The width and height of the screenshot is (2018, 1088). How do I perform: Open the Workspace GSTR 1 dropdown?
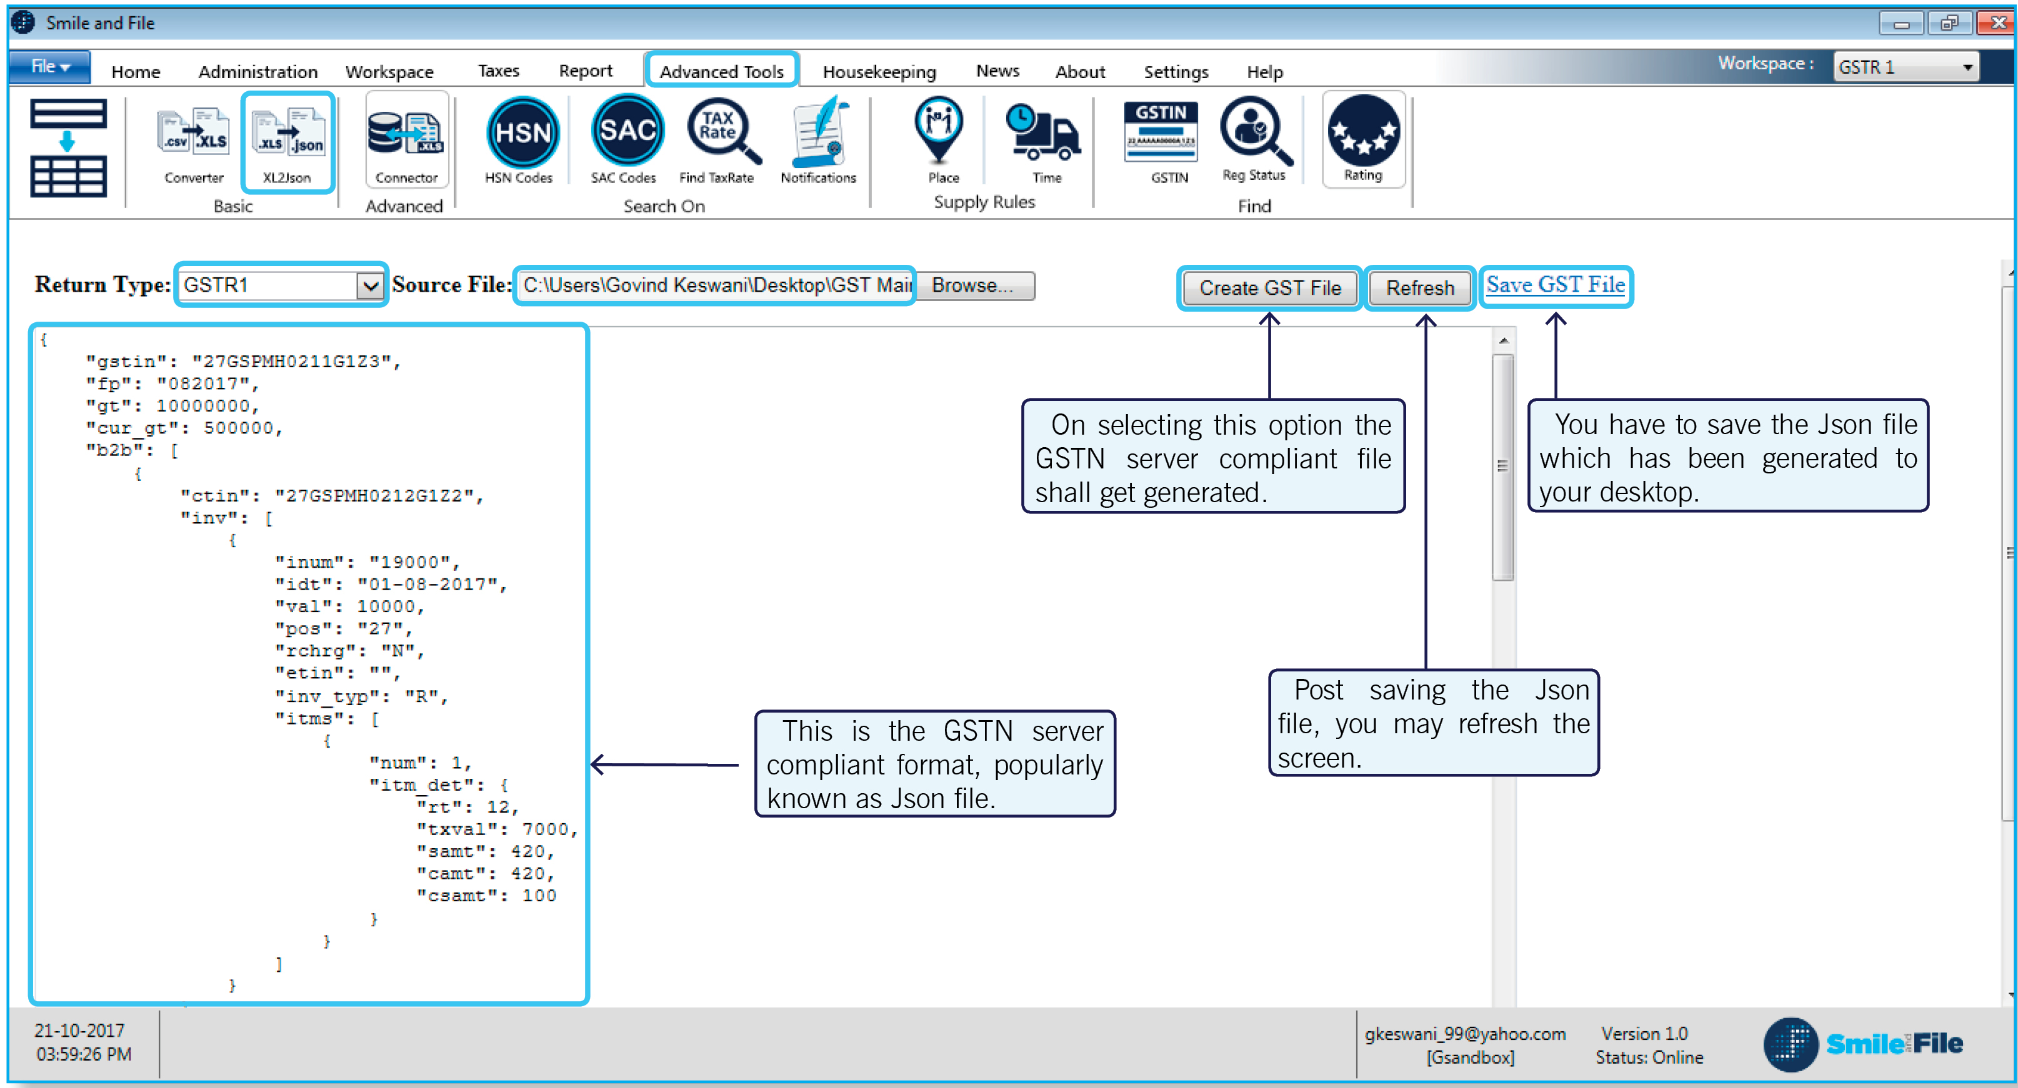(1967, 67)
